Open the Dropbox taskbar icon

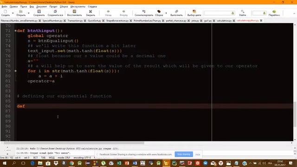56,163
